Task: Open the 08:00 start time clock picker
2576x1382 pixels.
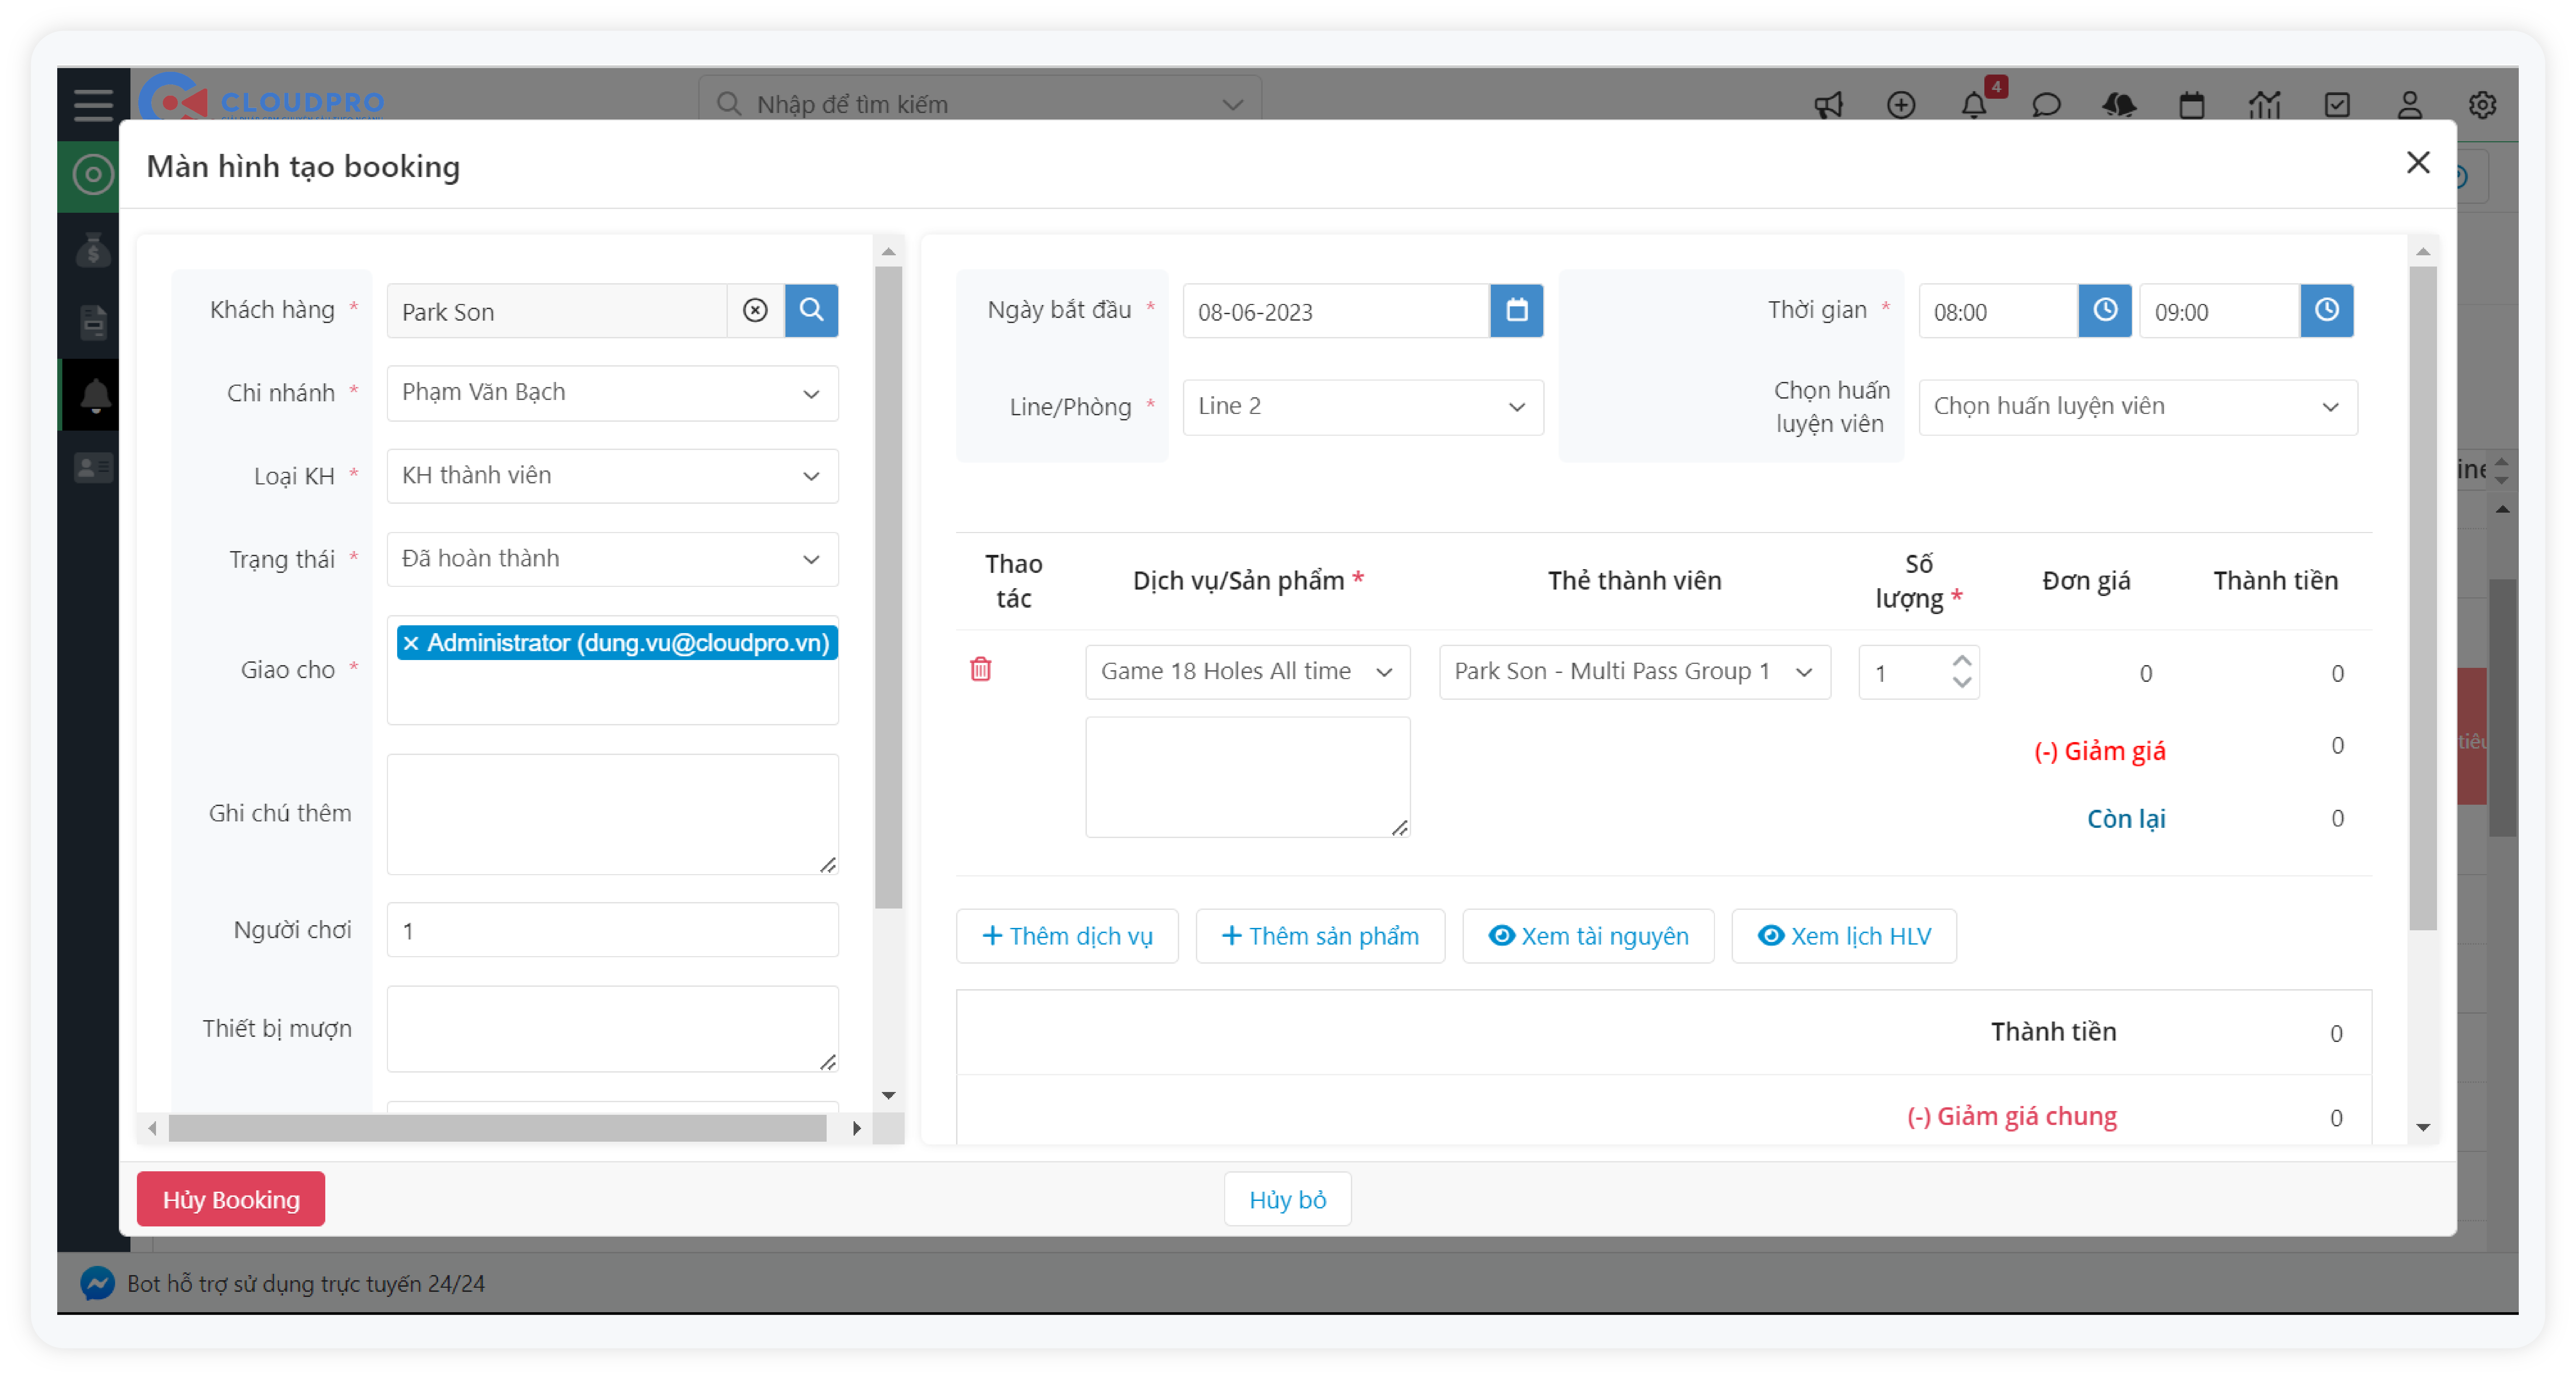Action: click(x=2104, y=311)
